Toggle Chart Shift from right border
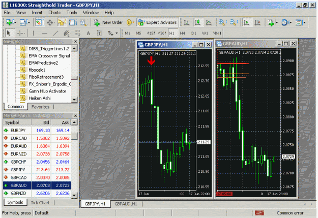Screen dimensions: 318x218 257,22
